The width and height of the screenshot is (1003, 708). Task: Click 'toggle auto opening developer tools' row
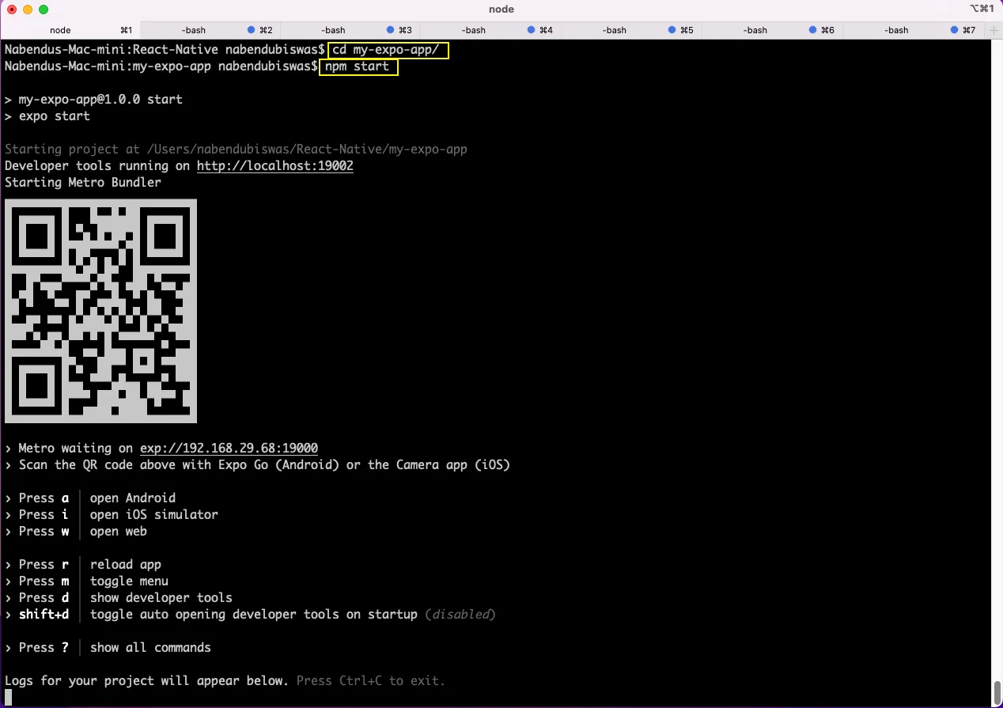(250, 615)
